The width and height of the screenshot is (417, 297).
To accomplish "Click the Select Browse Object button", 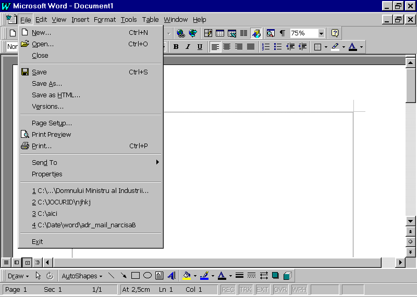I will tap(410, 242).
